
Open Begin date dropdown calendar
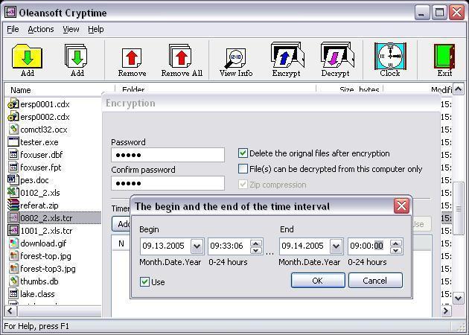tap(197, 246)
